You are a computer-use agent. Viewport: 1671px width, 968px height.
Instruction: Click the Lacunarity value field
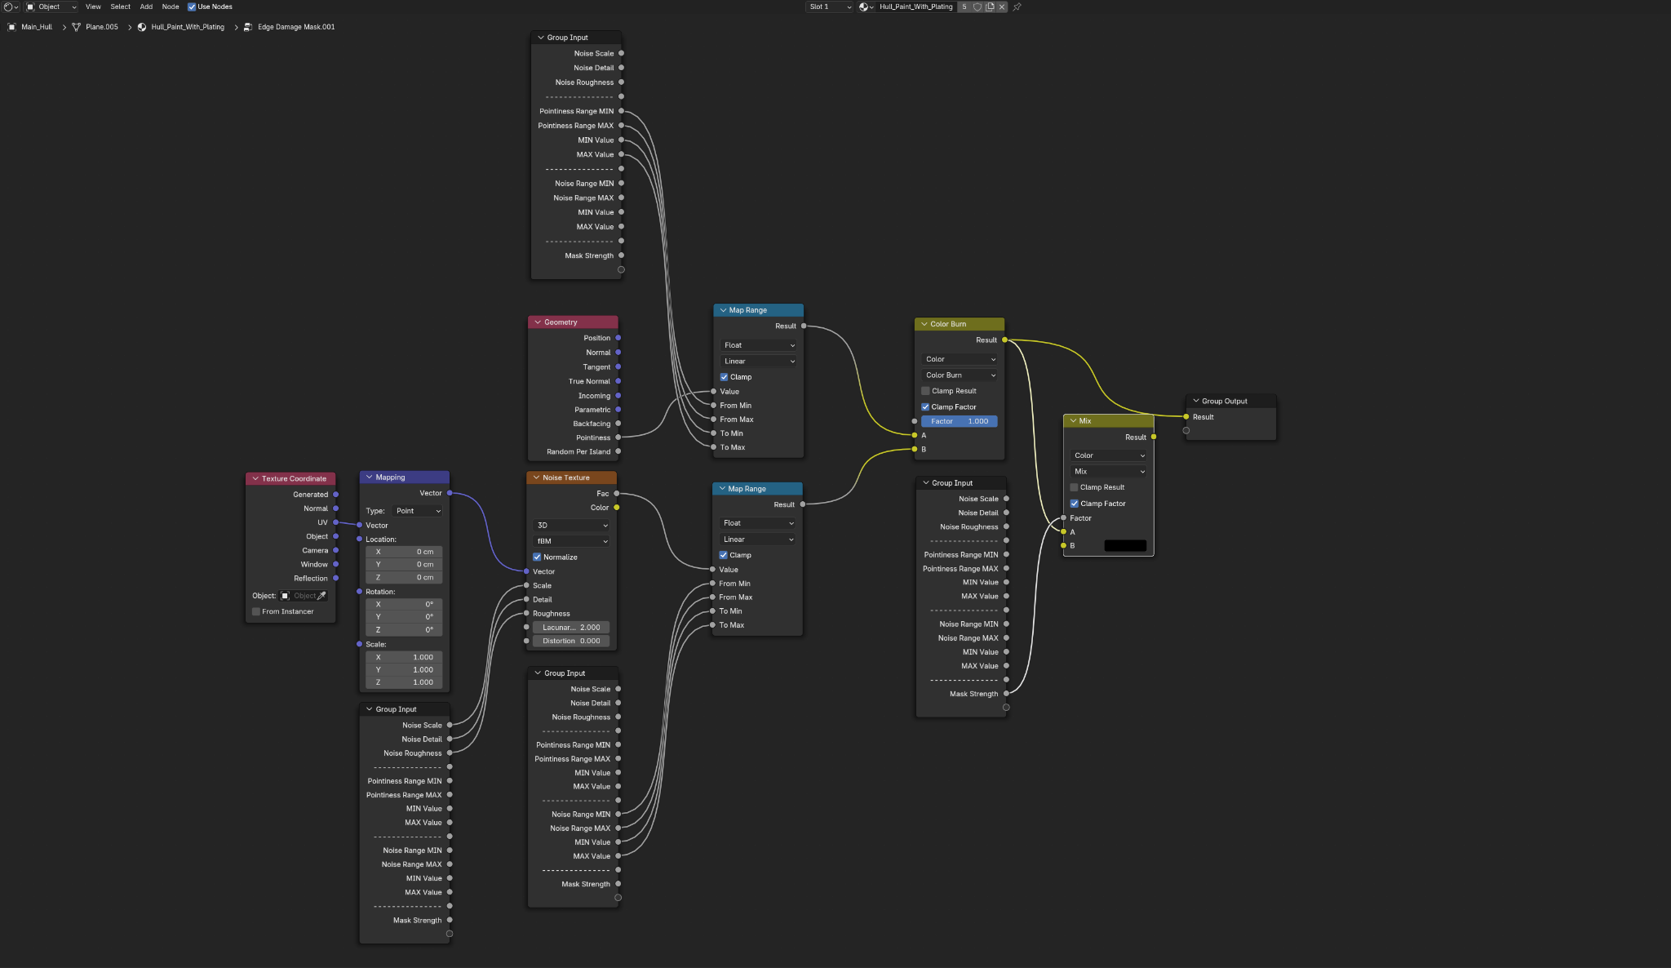571,628
